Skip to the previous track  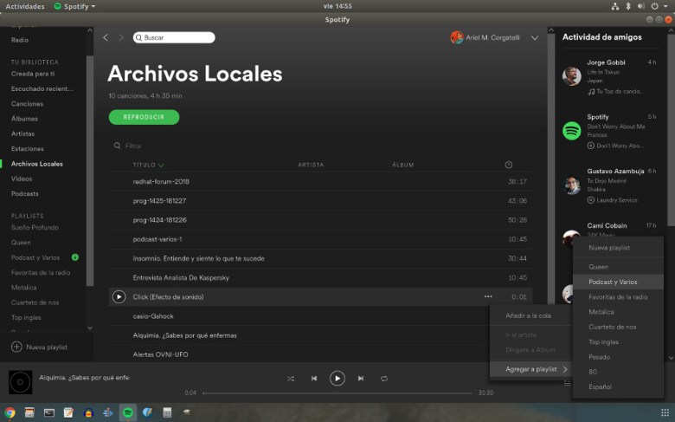[314, 379]
